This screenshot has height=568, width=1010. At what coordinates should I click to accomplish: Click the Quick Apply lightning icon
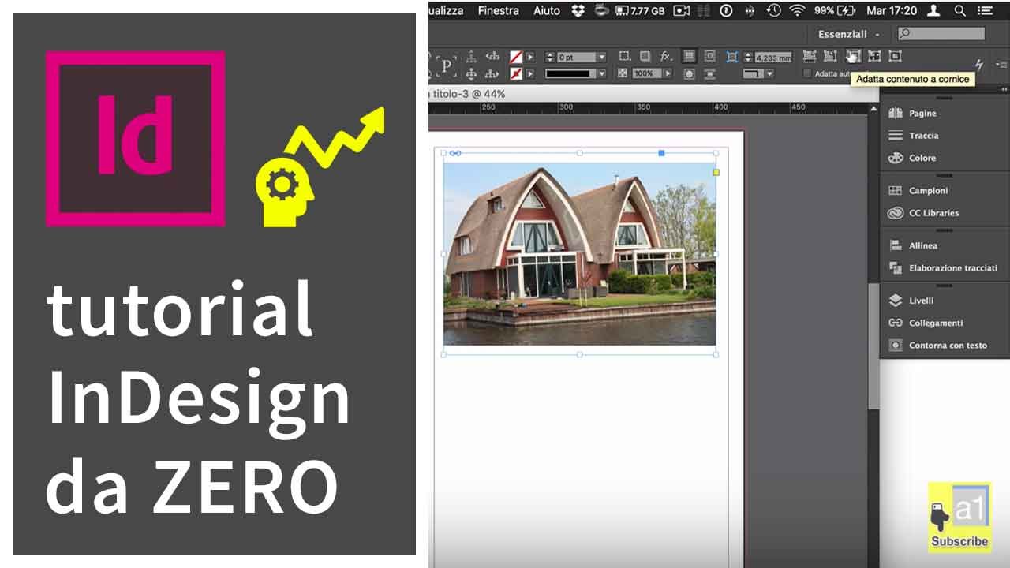point(979,65)
